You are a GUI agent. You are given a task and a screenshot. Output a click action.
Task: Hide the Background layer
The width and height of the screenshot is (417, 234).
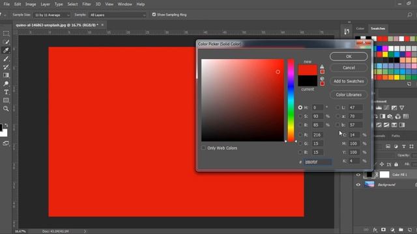coord(358,185)
